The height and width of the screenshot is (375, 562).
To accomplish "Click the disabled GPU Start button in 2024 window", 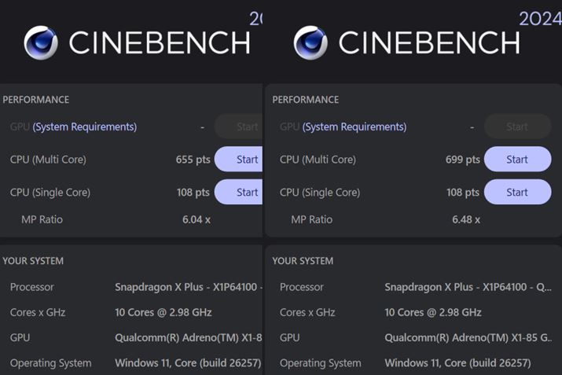I will coord(516,127).
